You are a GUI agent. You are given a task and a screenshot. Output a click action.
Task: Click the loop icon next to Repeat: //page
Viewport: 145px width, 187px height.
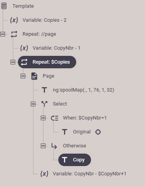tap(14, 34)
